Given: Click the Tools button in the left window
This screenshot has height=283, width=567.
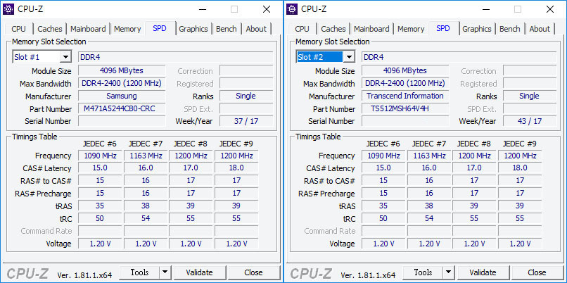Looking at the screenshot, I should 139,272.
